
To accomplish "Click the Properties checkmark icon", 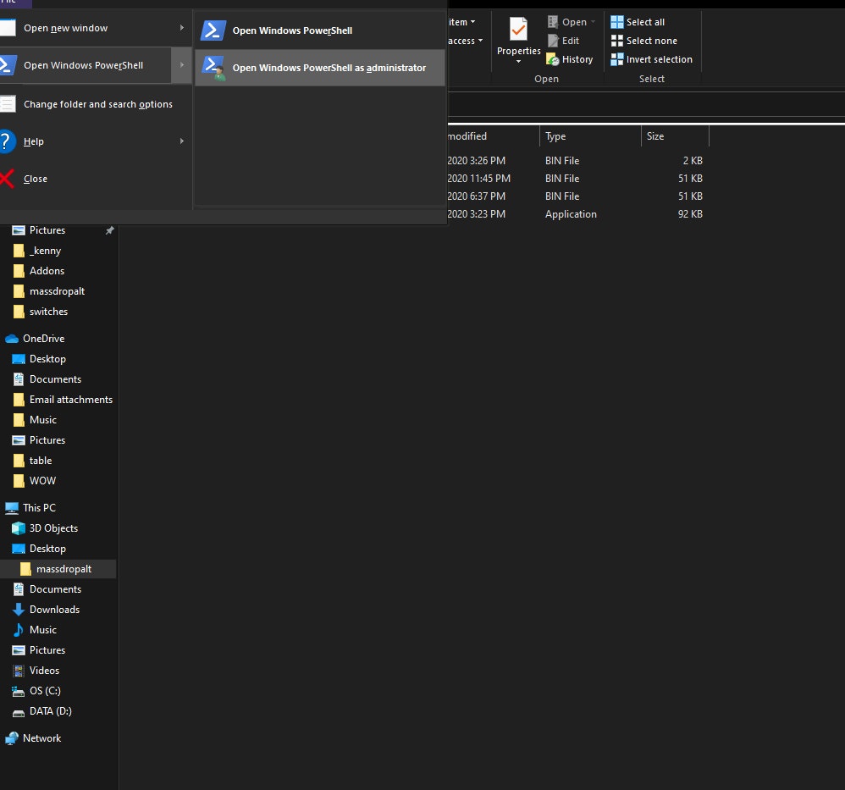I will [x=518, y=30].
